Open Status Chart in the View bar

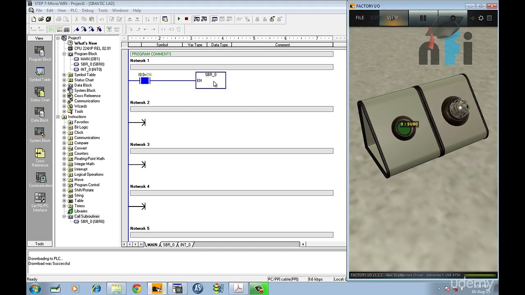40,95
